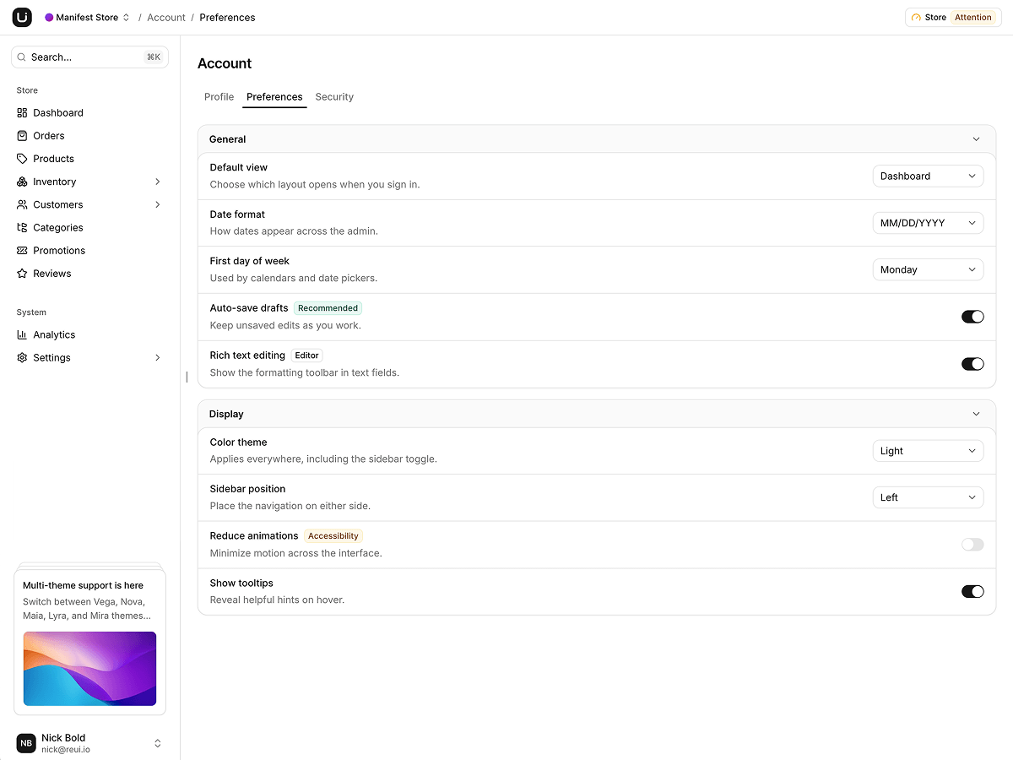
Task: Click the nick@reui.io email text
Action: [x=66, y=750]
